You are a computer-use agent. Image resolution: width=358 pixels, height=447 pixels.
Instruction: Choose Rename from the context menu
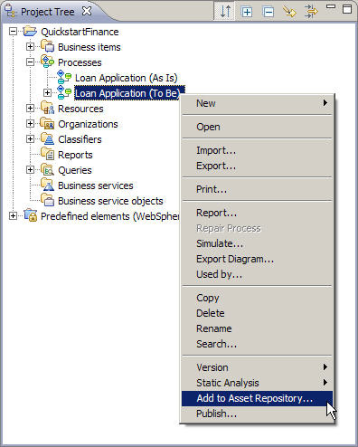click(x=257, y=328)
